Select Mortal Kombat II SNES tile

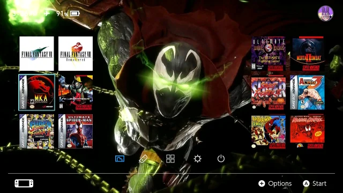[307, 54]
